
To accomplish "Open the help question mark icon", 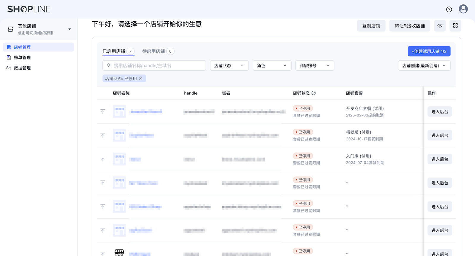I will coord(449,9).
